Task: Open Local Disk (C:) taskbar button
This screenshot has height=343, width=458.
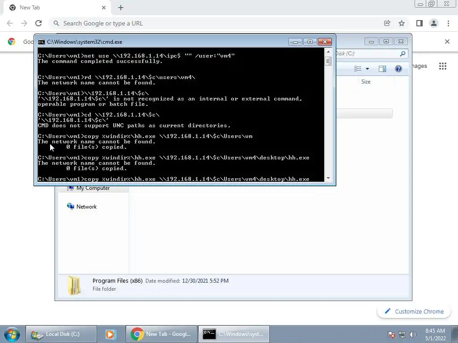Action: coord(61,334)
